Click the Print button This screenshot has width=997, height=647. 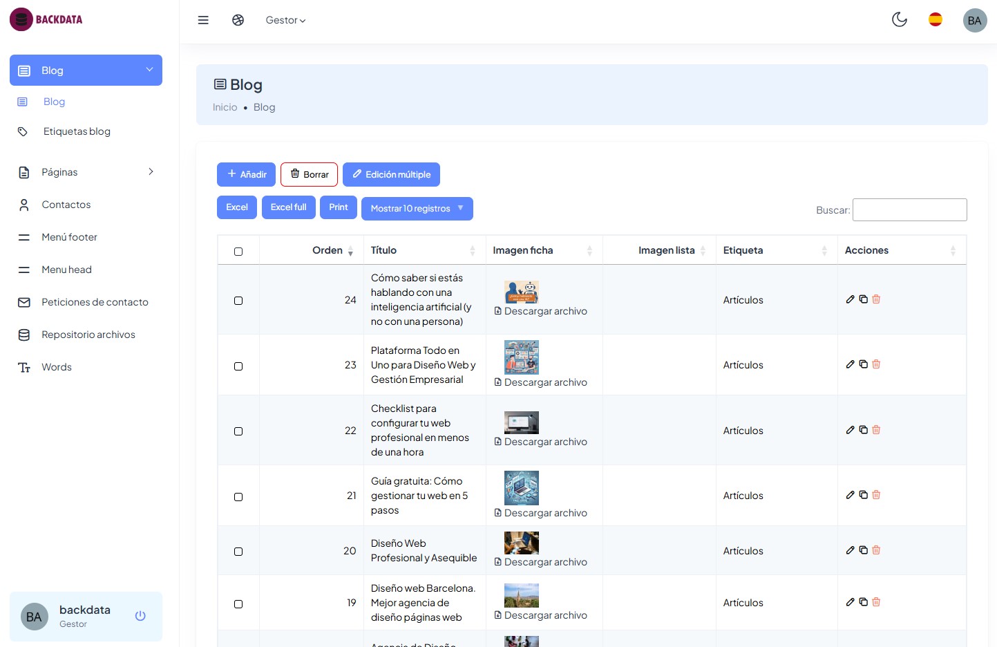coord(339,207)
